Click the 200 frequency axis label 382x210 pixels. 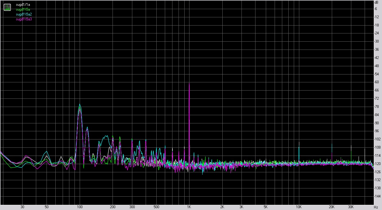[113, 207]
